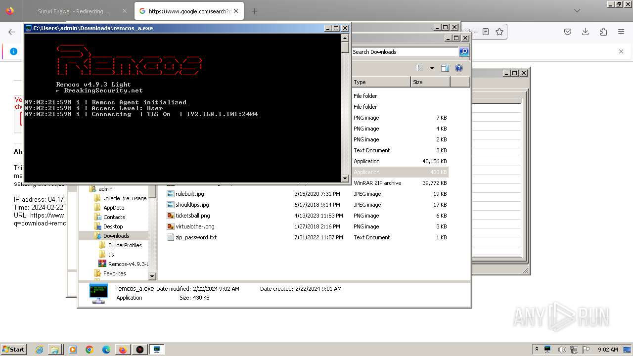The image size is (633, 356).
Task: Open Explorer help question mark icon
Action: (x=459, y=68)
